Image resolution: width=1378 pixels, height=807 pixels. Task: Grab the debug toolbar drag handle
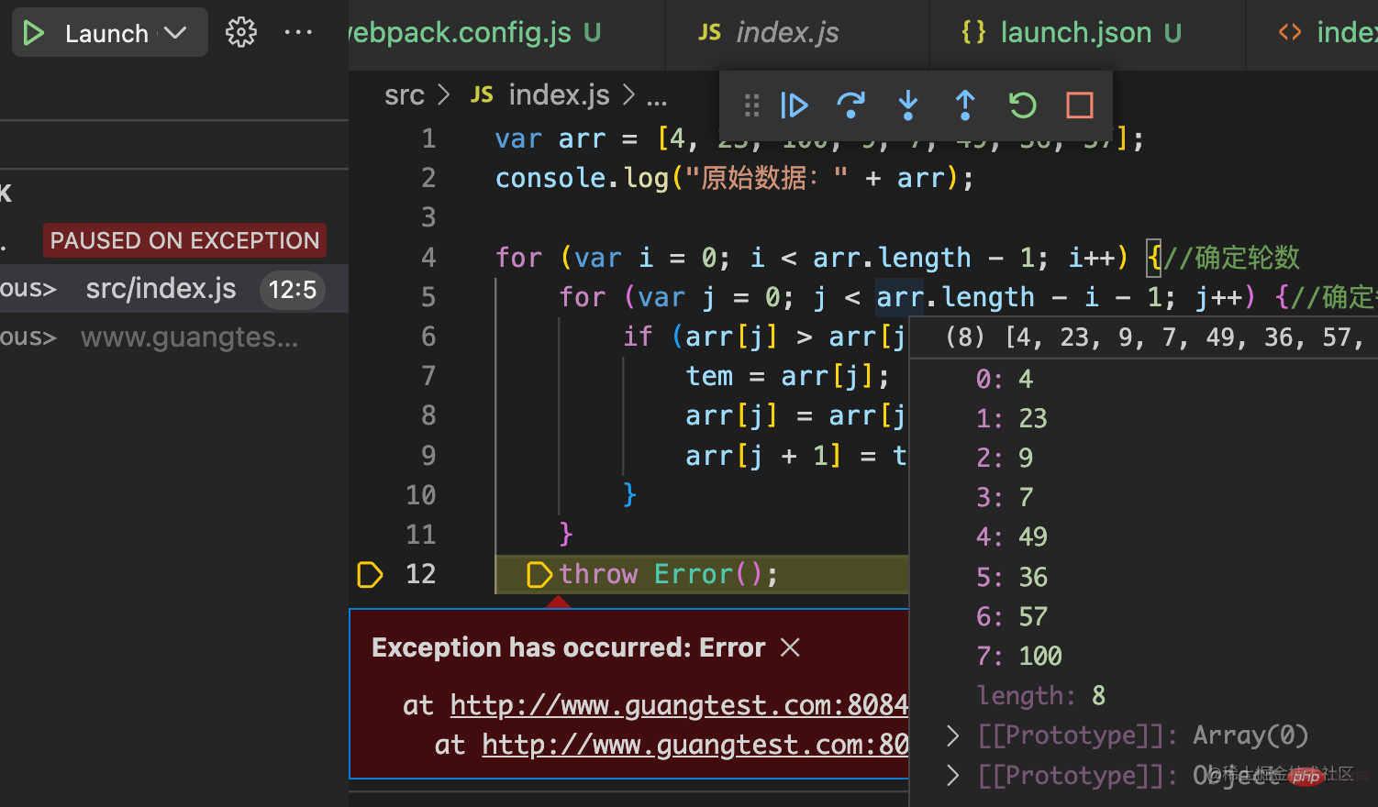(751, 105)
